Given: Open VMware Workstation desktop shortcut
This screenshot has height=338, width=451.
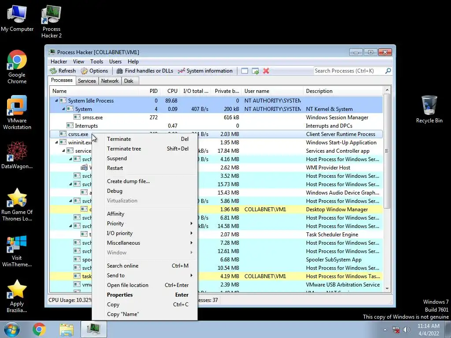Looking at the screenshot, I should point(17,113).
